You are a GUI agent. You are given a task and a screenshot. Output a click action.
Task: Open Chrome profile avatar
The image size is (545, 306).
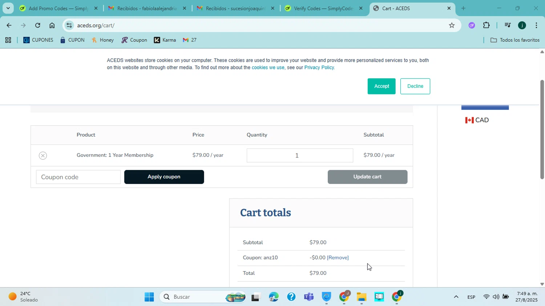pos(522,25)
